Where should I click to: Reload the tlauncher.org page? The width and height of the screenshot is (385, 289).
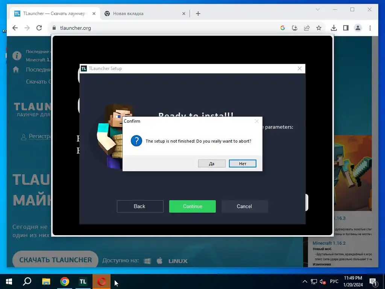[x=39, y=28]
